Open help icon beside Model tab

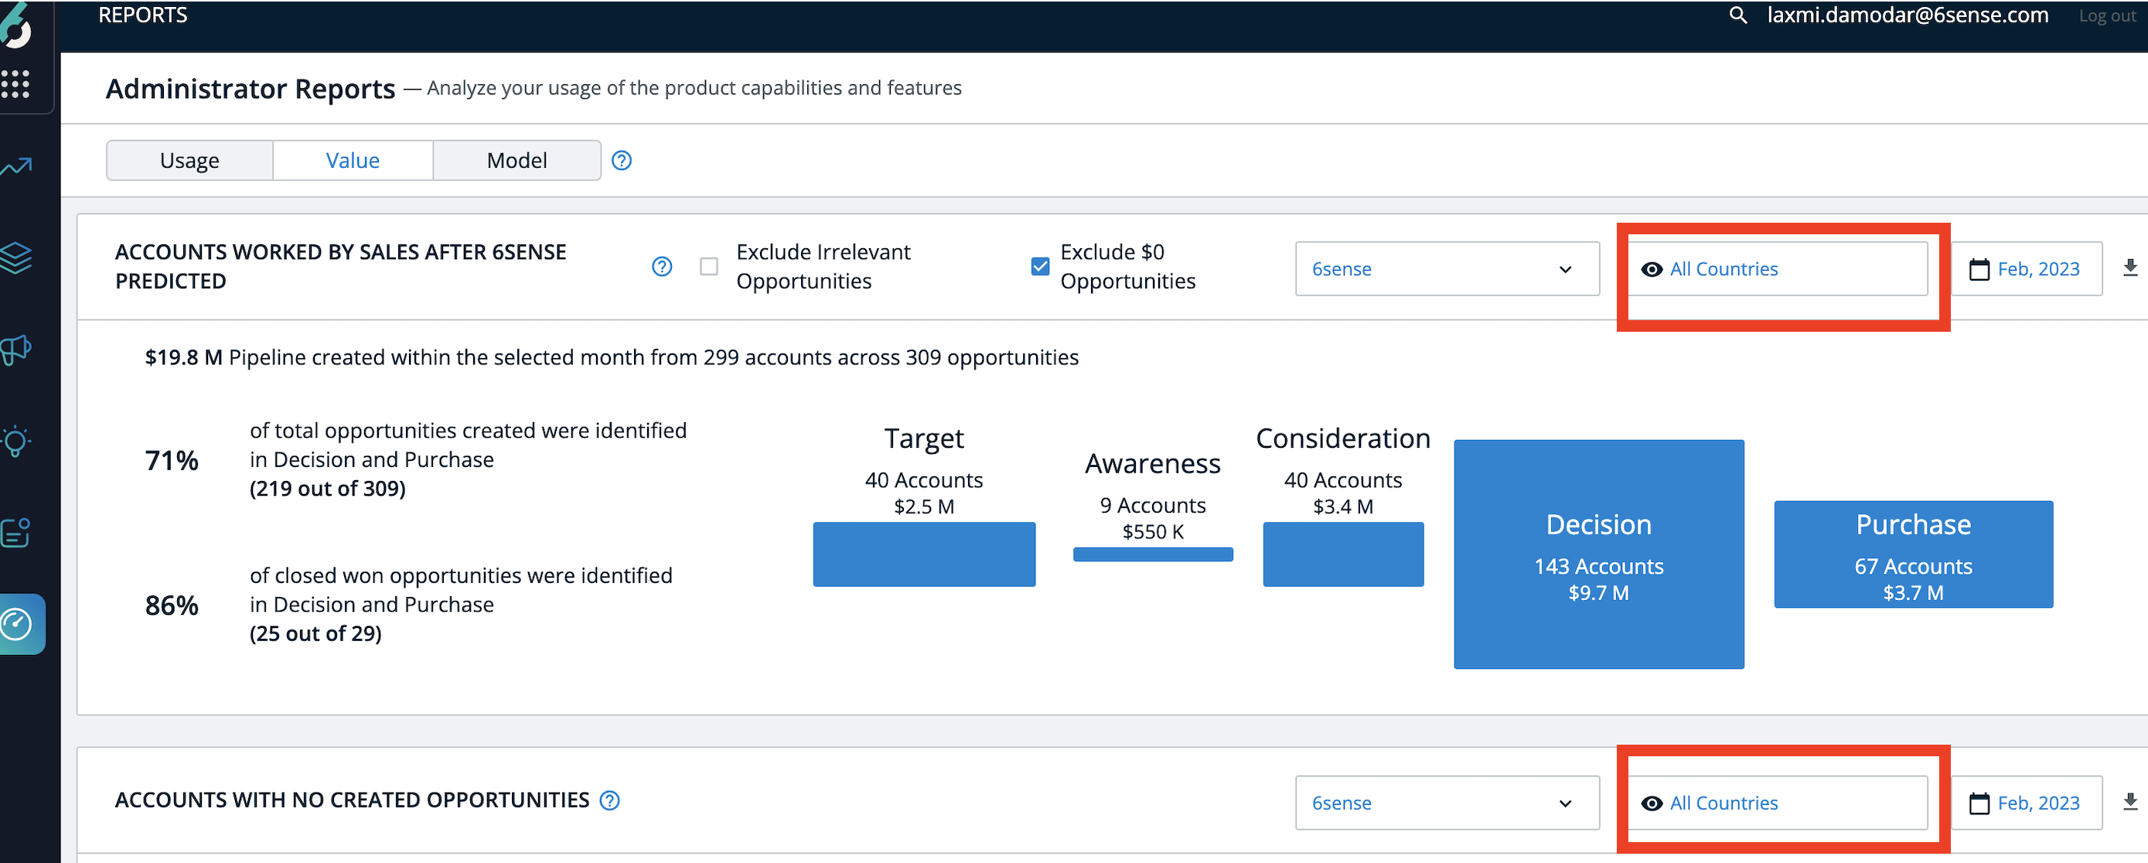[x=621, y=160]
